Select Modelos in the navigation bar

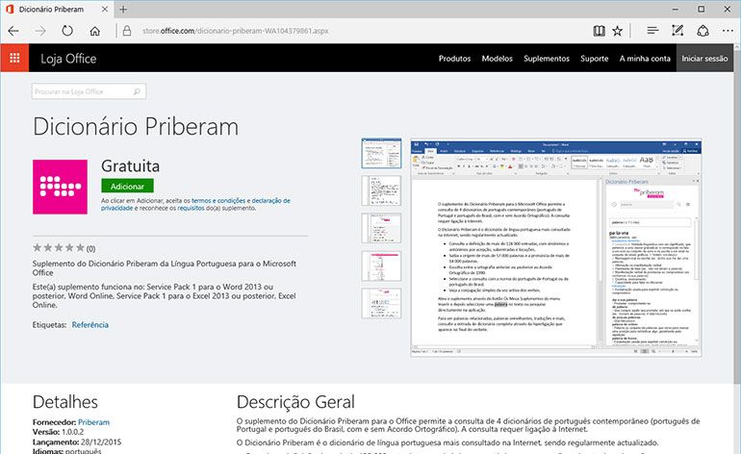point(497,59)
